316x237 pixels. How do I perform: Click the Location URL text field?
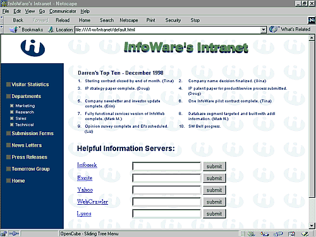168,30
